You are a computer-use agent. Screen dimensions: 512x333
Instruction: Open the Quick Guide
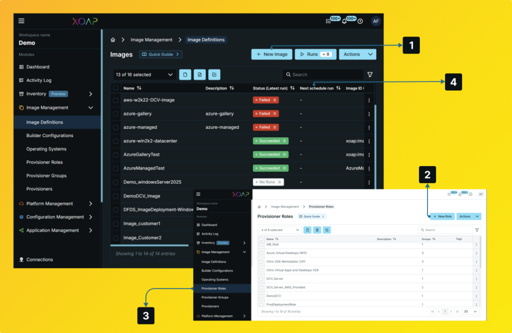pos(160,54)
